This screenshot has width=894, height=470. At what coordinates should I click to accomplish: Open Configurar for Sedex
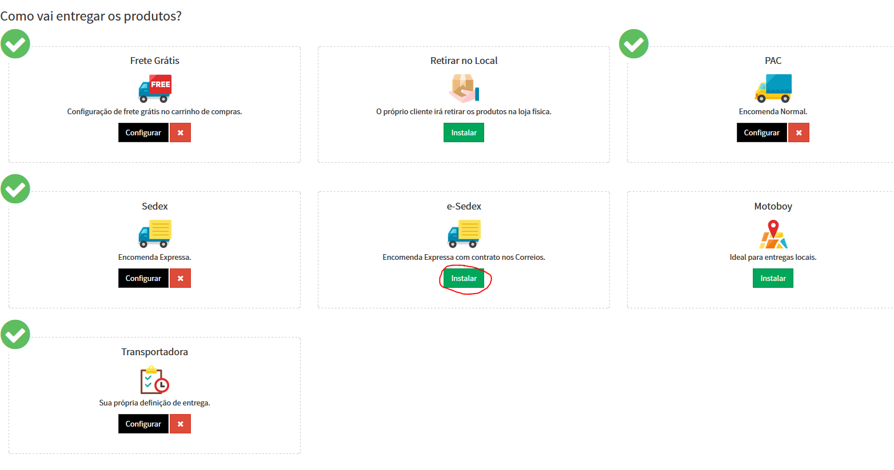[143, 278]
